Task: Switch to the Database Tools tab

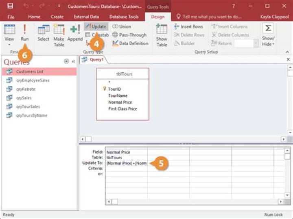Action: (x=124, y=17)
